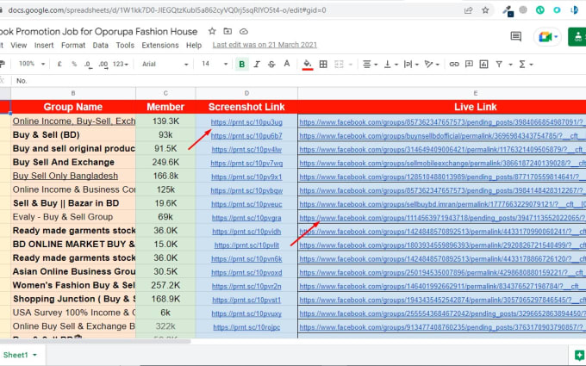Select column C header
586x366 pixels.
[165, 93]
